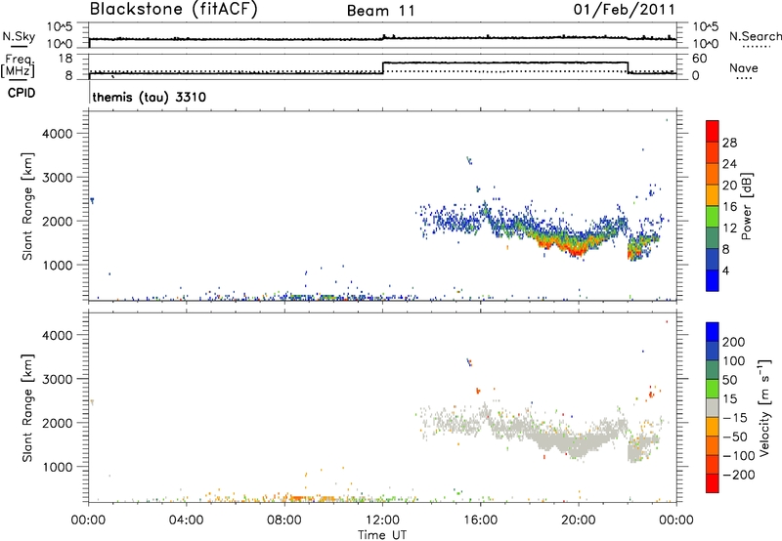The image size is (782, 541).
Task: Select the N.Search legend label
Action: [755, 36]
